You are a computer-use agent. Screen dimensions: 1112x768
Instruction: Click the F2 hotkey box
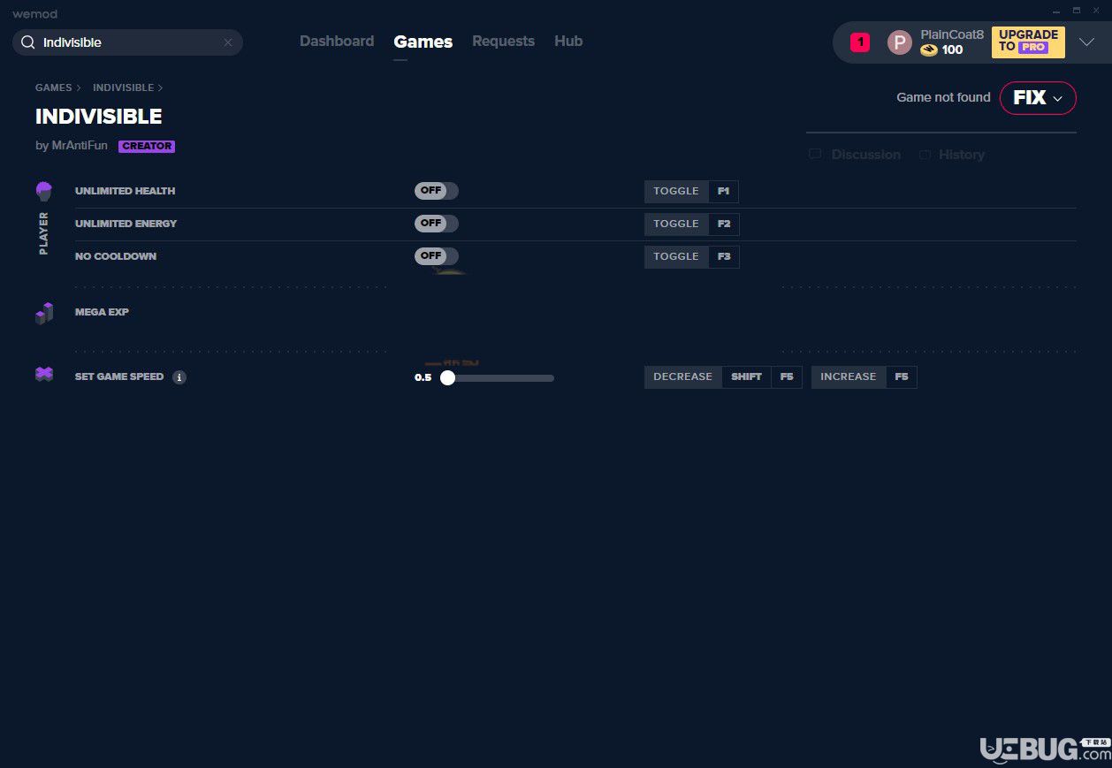tap(723, 224)
